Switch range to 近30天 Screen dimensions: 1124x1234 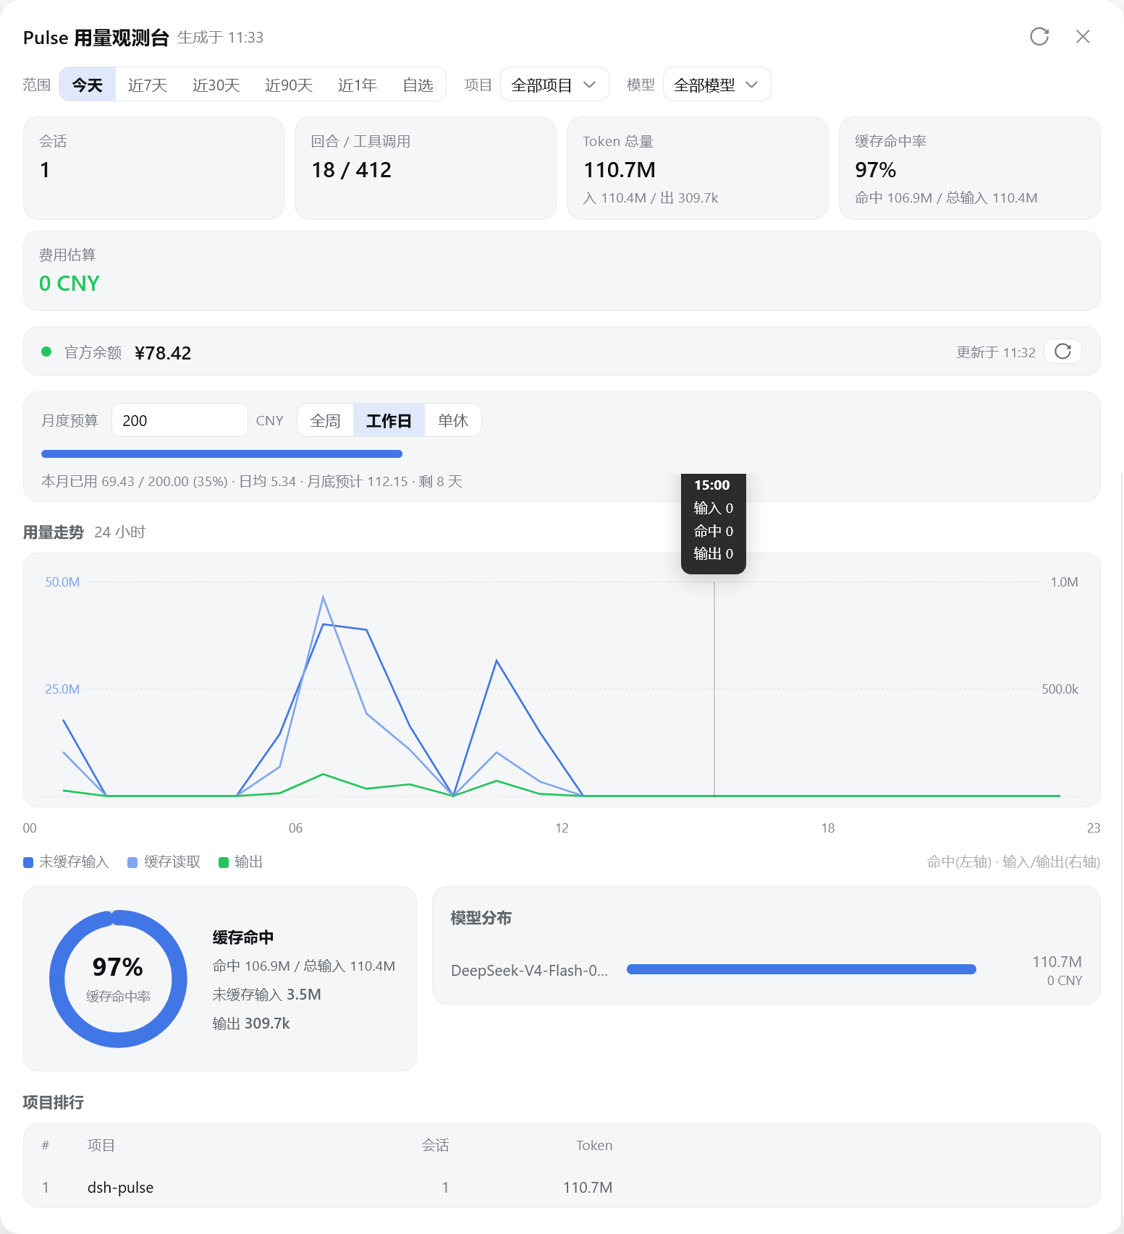click(216, 85)
